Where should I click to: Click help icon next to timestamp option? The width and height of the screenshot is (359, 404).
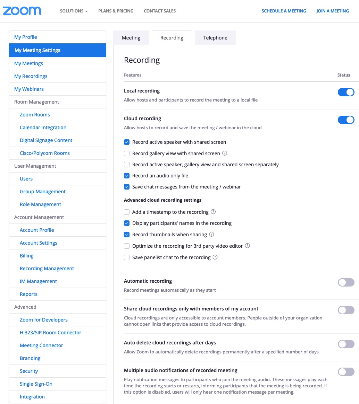point(213,212)
